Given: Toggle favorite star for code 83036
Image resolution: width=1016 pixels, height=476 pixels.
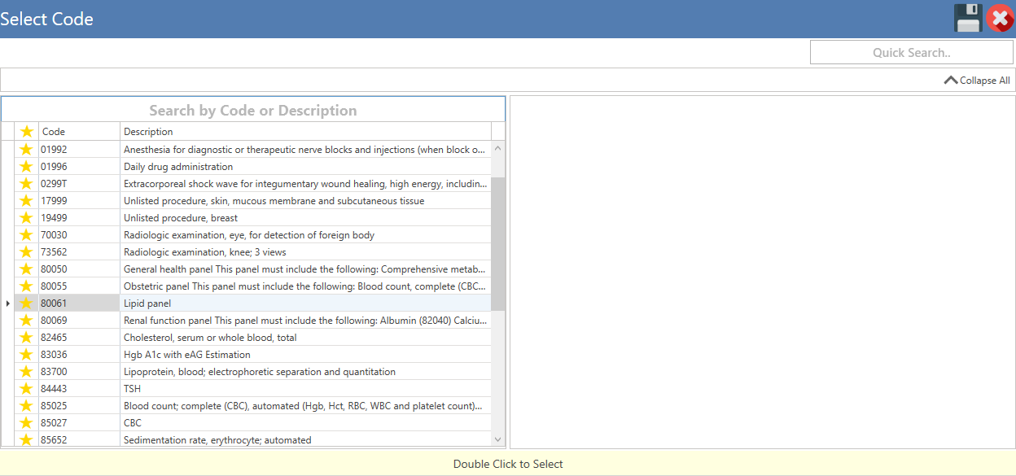Looking at the screenshot, I should [27, 355].
